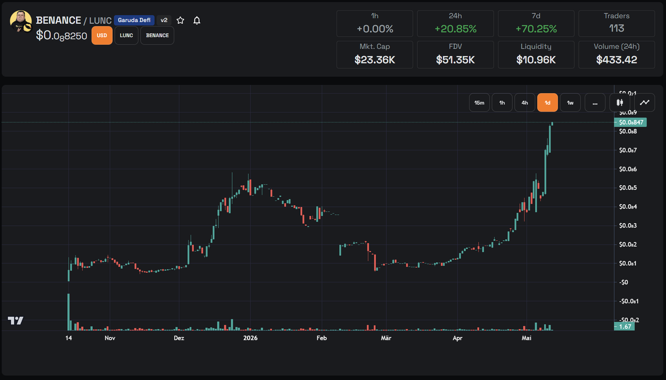Add pair to favorites with star icon

click(180, 21)
